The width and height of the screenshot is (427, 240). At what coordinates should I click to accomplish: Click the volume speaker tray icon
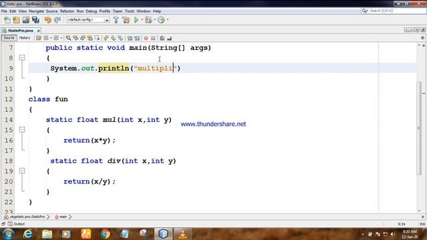point(392,234)
